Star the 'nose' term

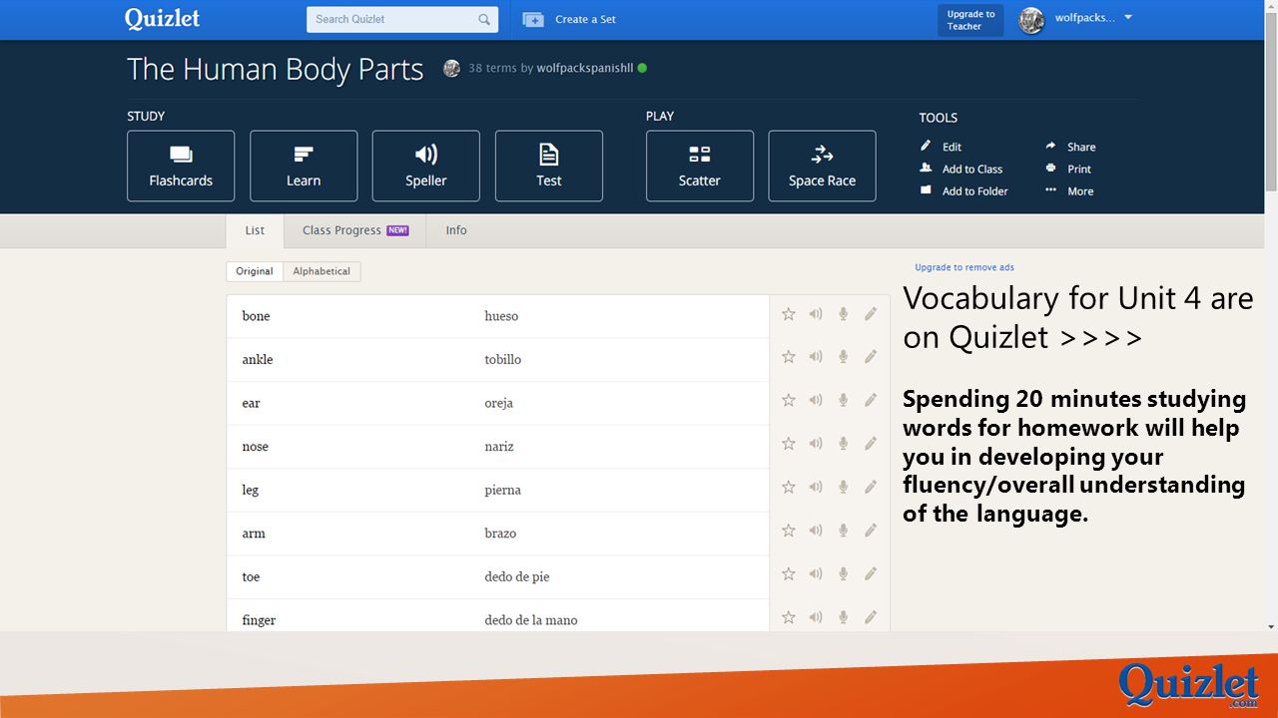[x=788, y=444]
